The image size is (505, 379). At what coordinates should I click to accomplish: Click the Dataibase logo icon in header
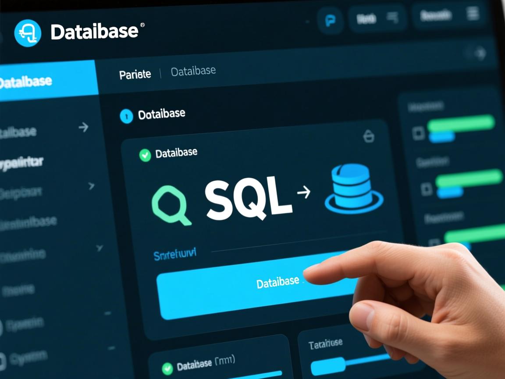(x=28, y=33)
